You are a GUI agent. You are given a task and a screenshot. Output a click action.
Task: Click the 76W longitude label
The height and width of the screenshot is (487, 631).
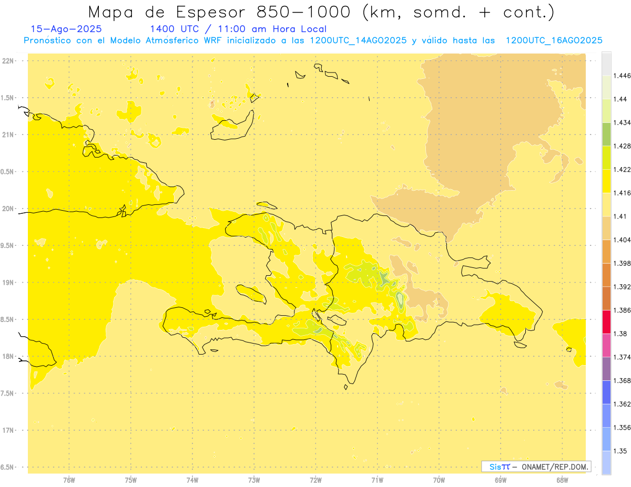pyautogui.click(x=69, y=480)
